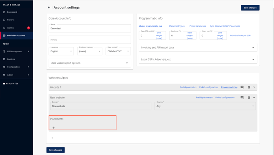The height and width of the screenshot is (155, 274).
Task: Click New website comment icon
Action: coord(242,98)
